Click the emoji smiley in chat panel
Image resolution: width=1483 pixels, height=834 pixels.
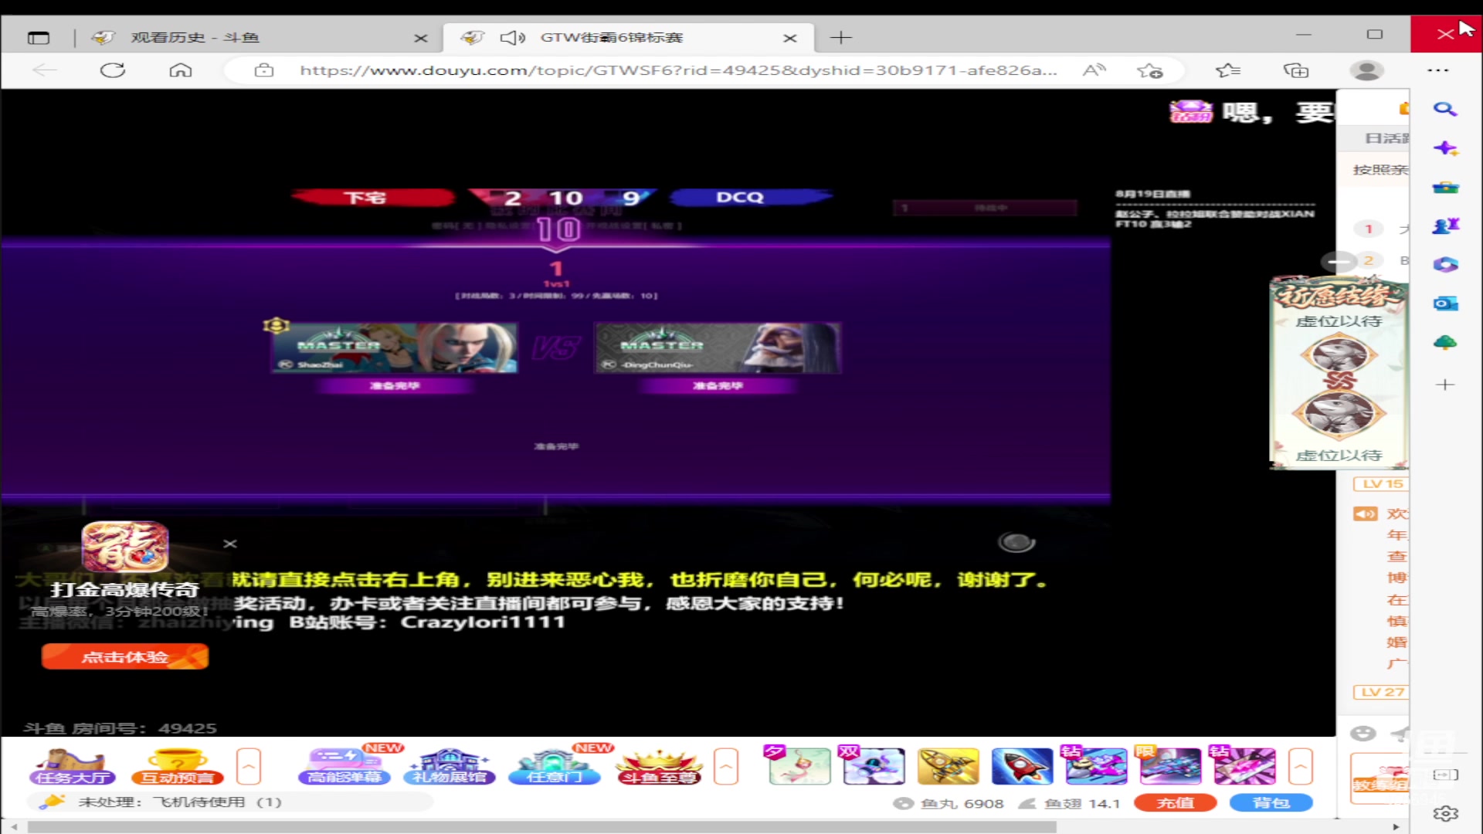pyautogui.click(x=1363, y=734)
